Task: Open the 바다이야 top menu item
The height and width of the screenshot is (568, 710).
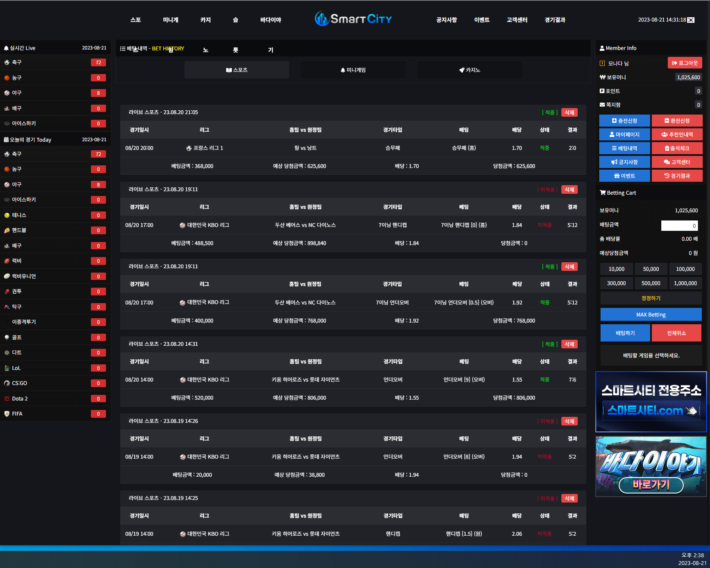Action: (271, 20)
